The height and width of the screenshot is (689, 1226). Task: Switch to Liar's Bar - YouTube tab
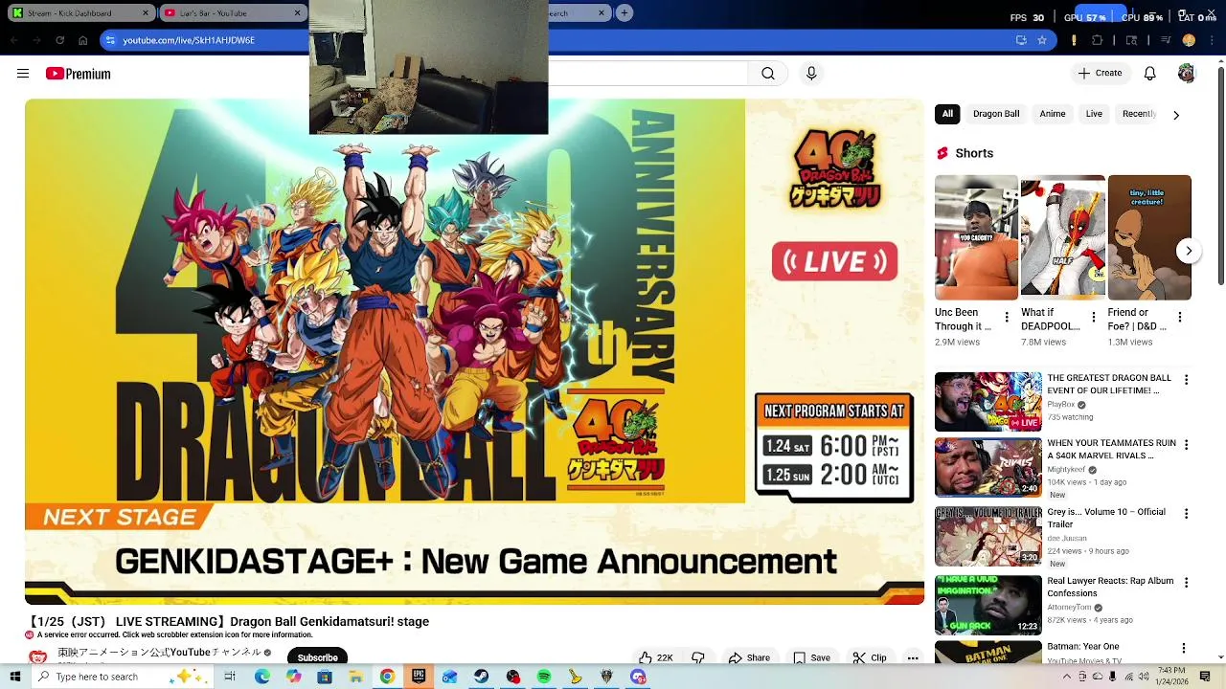(x=232, y=13)
